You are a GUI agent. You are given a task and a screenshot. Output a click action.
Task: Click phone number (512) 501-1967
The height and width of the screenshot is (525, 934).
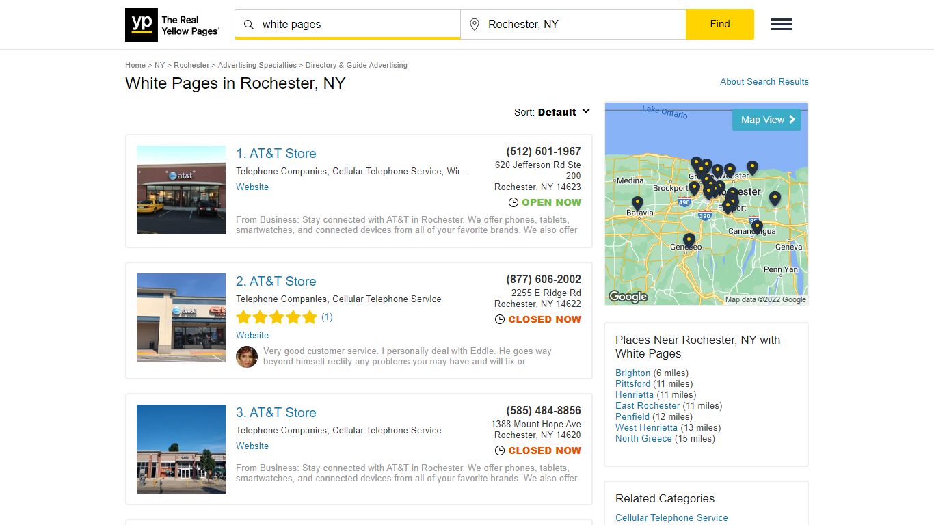click(x=544, y=152)
